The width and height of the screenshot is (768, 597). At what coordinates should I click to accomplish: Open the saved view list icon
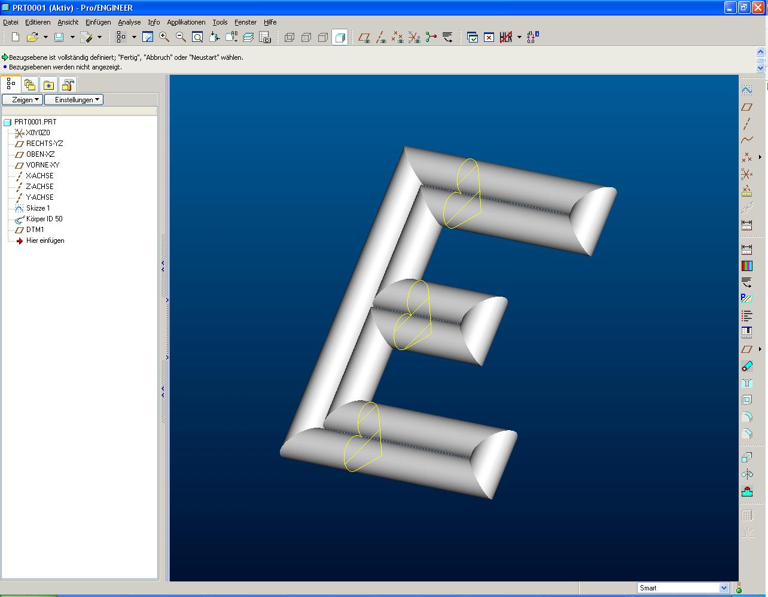pyautogui.click(x=231, y=37)
